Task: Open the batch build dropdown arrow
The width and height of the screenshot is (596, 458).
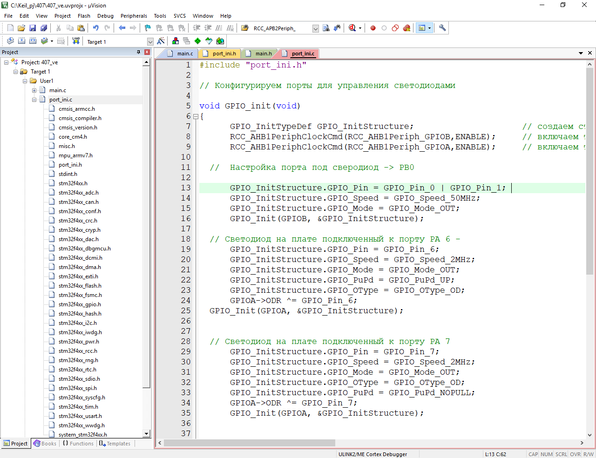Action: (52, 41)
